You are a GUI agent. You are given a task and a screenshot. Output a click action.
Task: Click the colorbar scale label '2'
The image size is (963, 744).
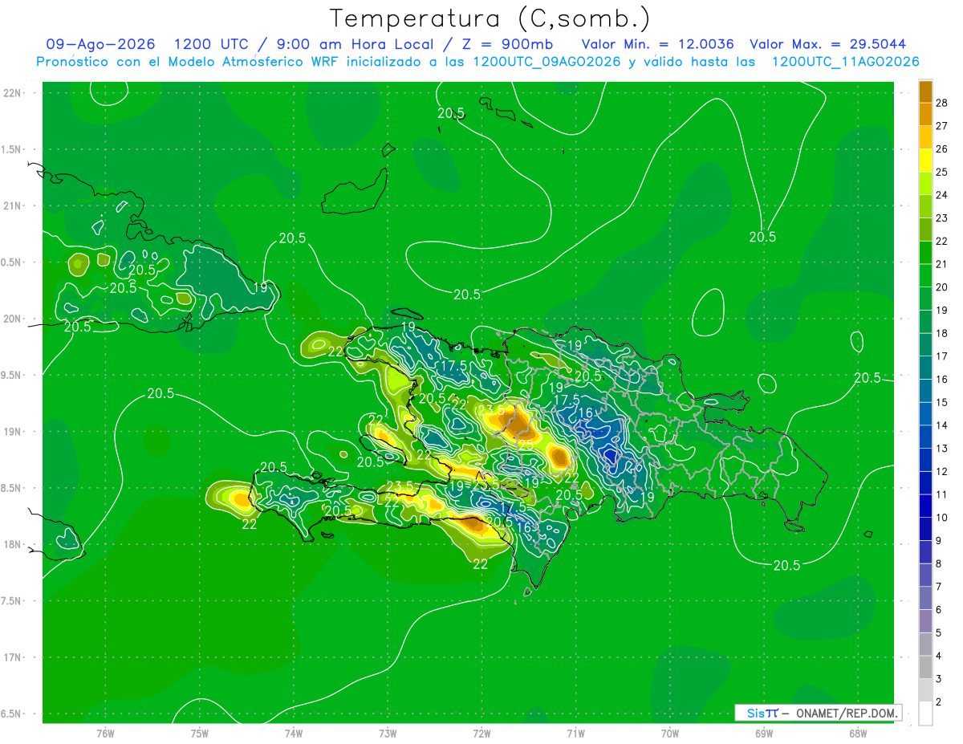[x=939, y=702]
